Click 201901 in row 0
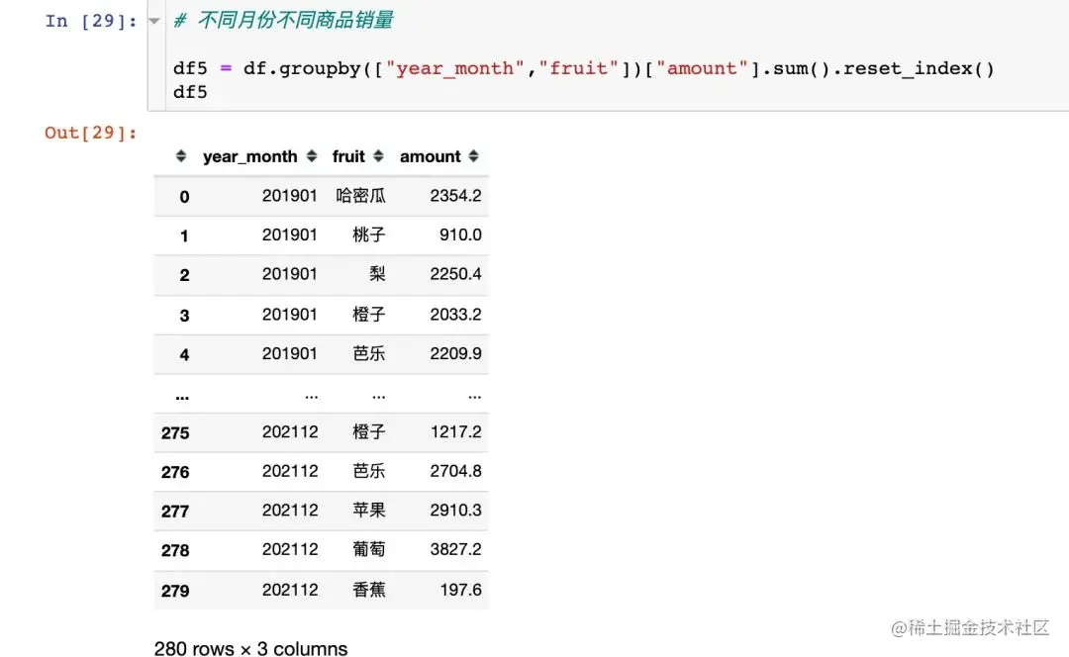The image size is (1069, 657). (290, 196)
